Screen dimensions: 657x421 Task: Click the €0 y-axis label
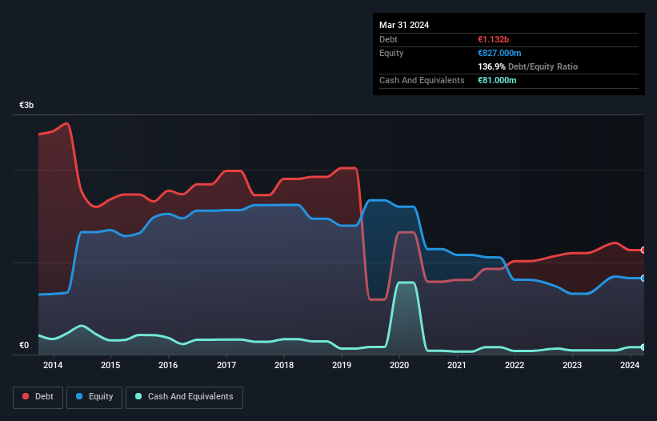[24, 345]
